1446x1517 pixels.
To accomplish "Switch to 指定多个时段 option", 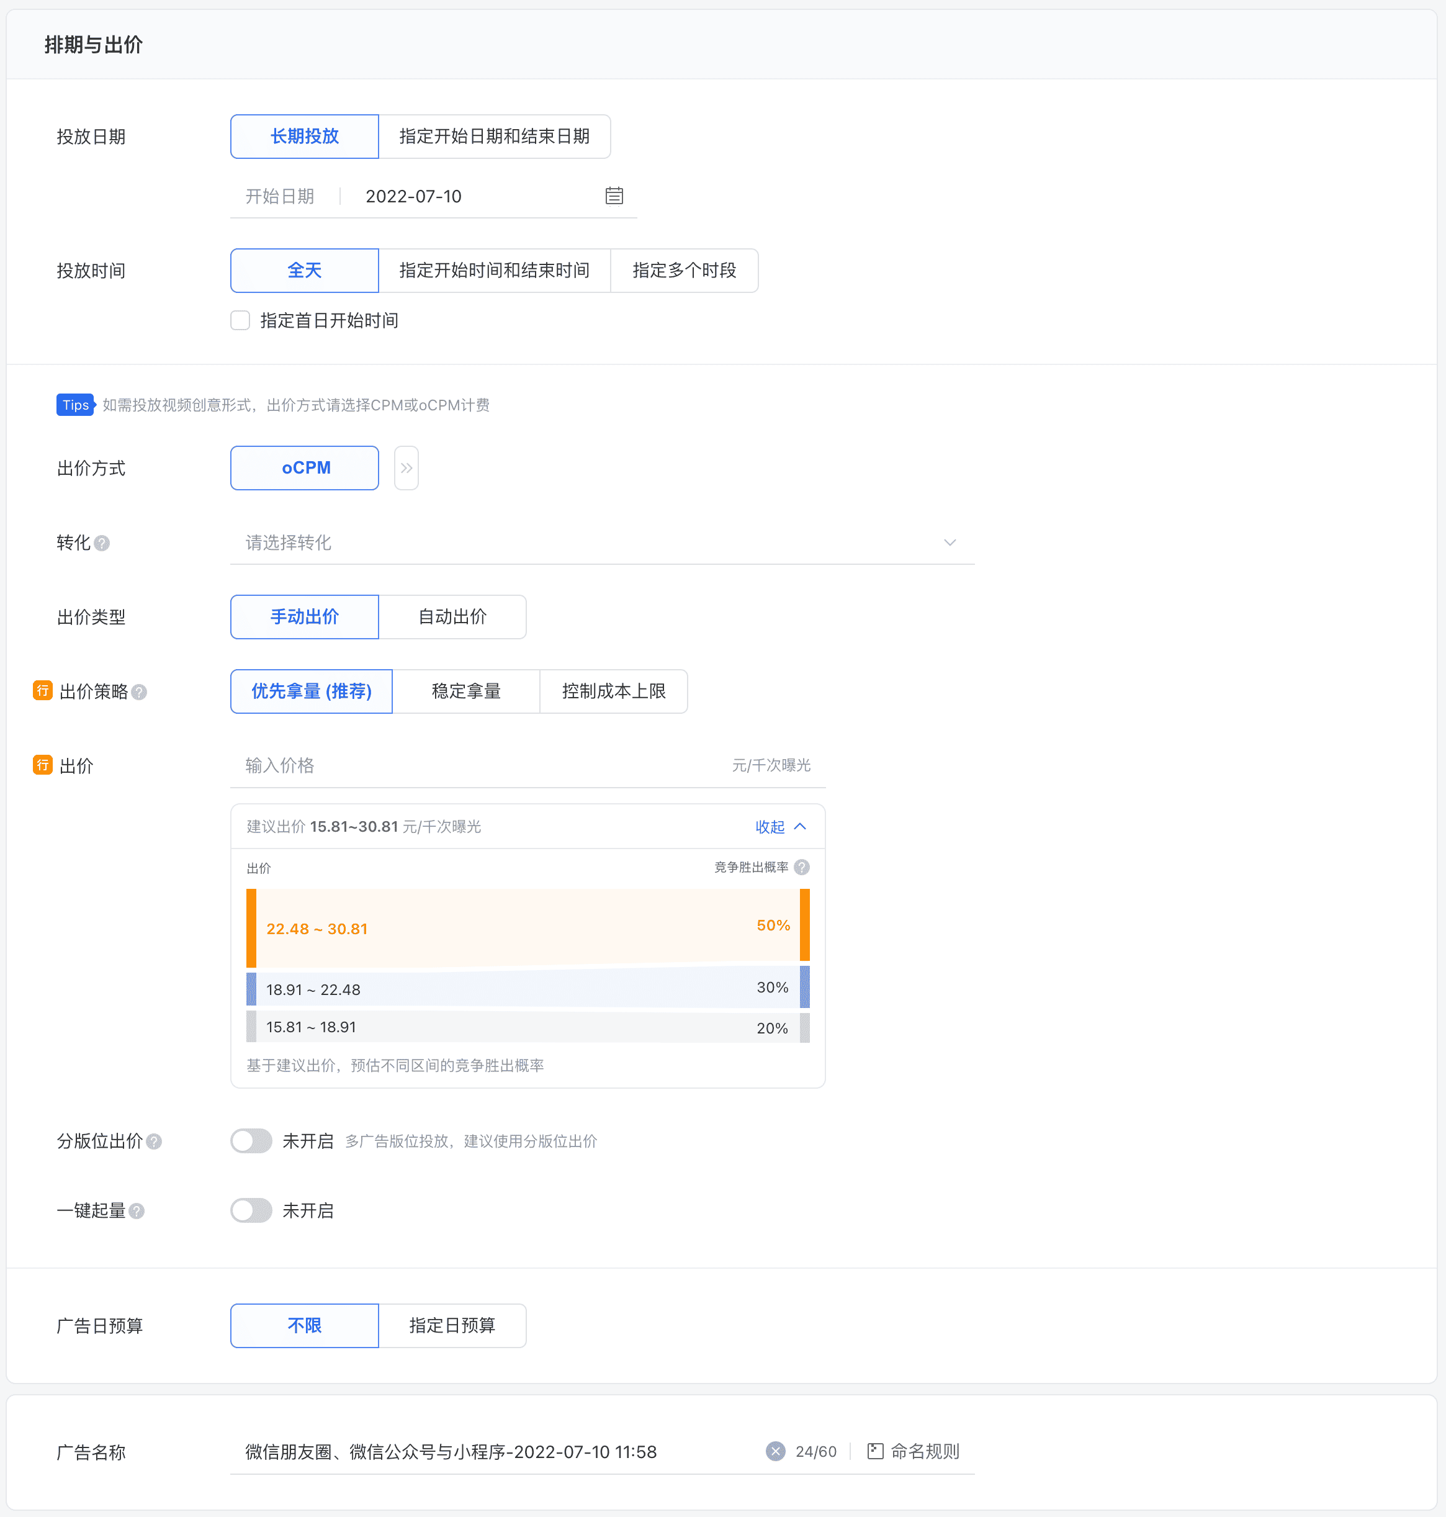I will (684, 271).
